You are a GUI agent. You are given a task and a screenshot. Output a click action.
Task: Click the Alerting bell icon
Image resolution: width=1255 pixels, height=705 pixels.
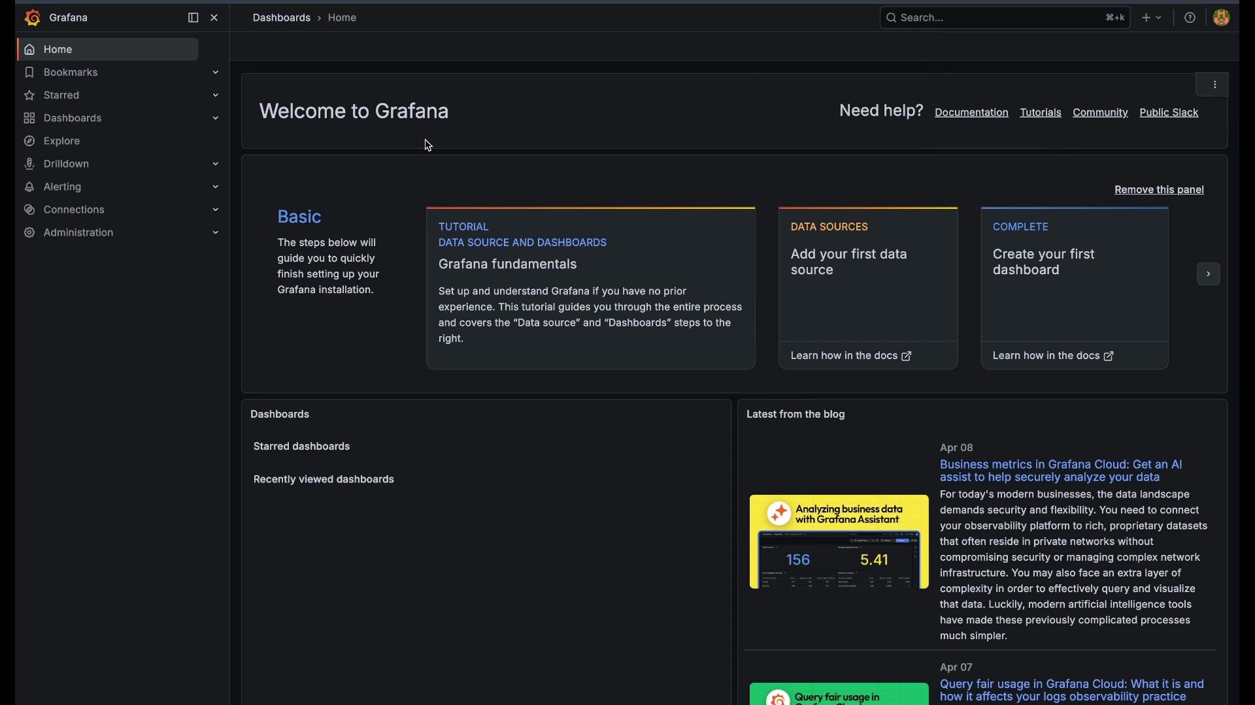[29, 188]
